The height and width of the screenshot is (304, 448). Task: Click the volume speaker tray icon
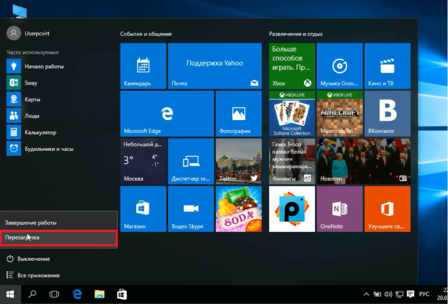click(x=388, y=294)
